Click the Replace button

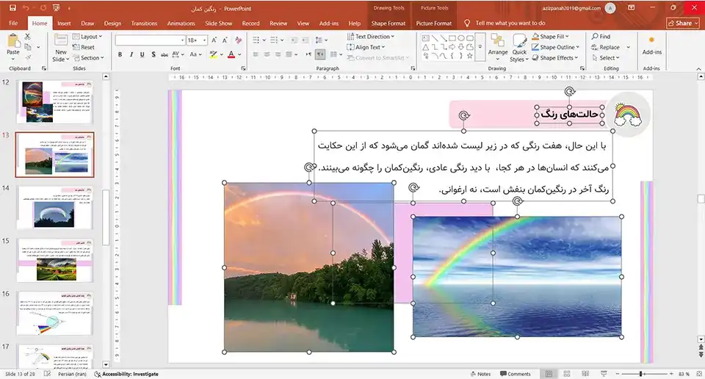coord(605,47)
